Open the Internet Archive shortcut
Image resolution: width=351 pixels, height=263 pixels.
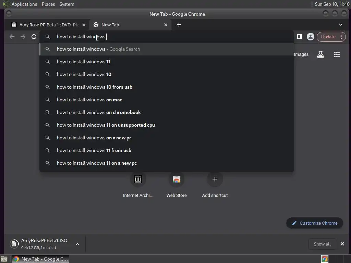pos(138,185)
